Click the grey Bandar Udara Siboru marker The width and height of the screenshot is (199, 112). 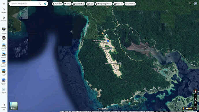click(120, 63)
